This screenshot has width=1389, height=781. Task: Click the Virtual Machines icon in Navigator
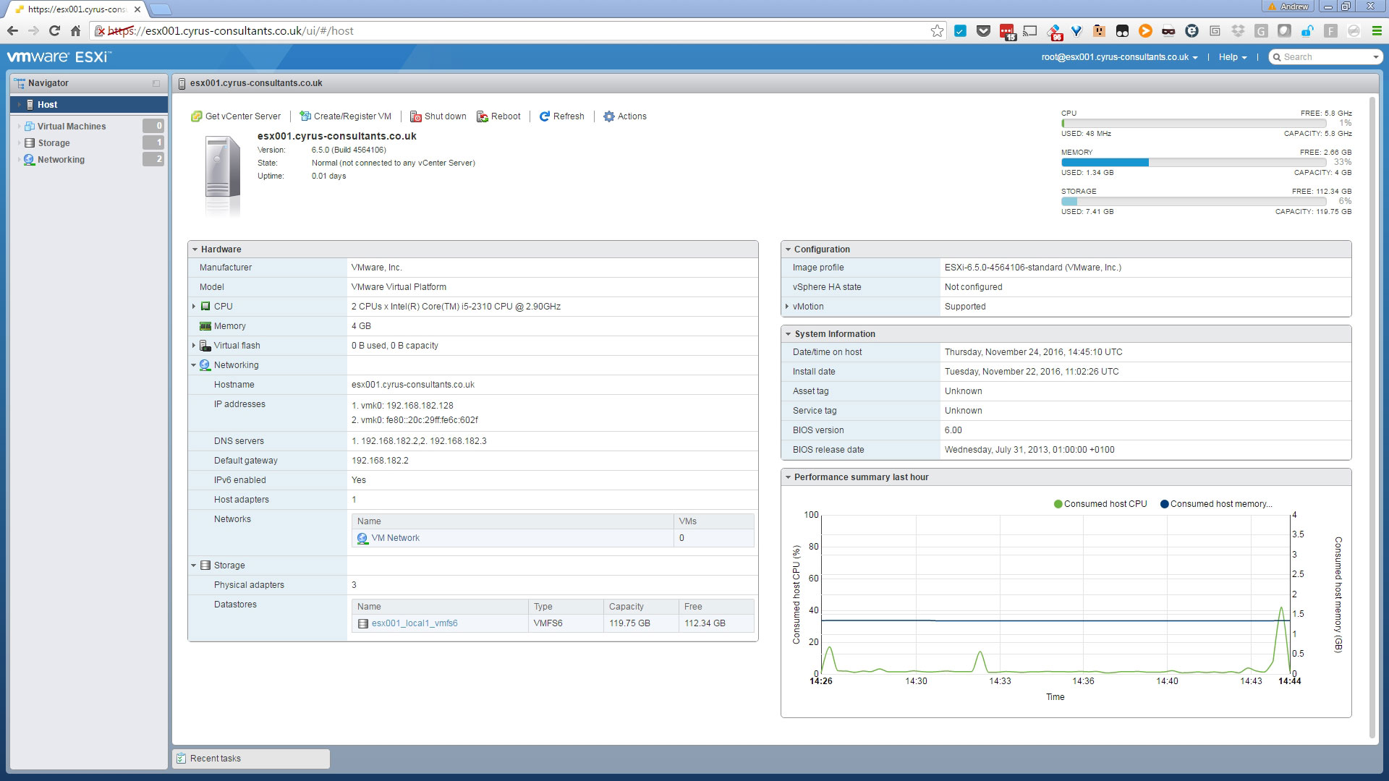click(29, 126)
